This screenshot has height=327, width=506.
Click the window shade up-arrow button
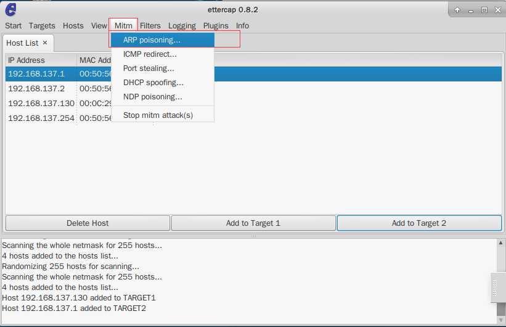457,10
